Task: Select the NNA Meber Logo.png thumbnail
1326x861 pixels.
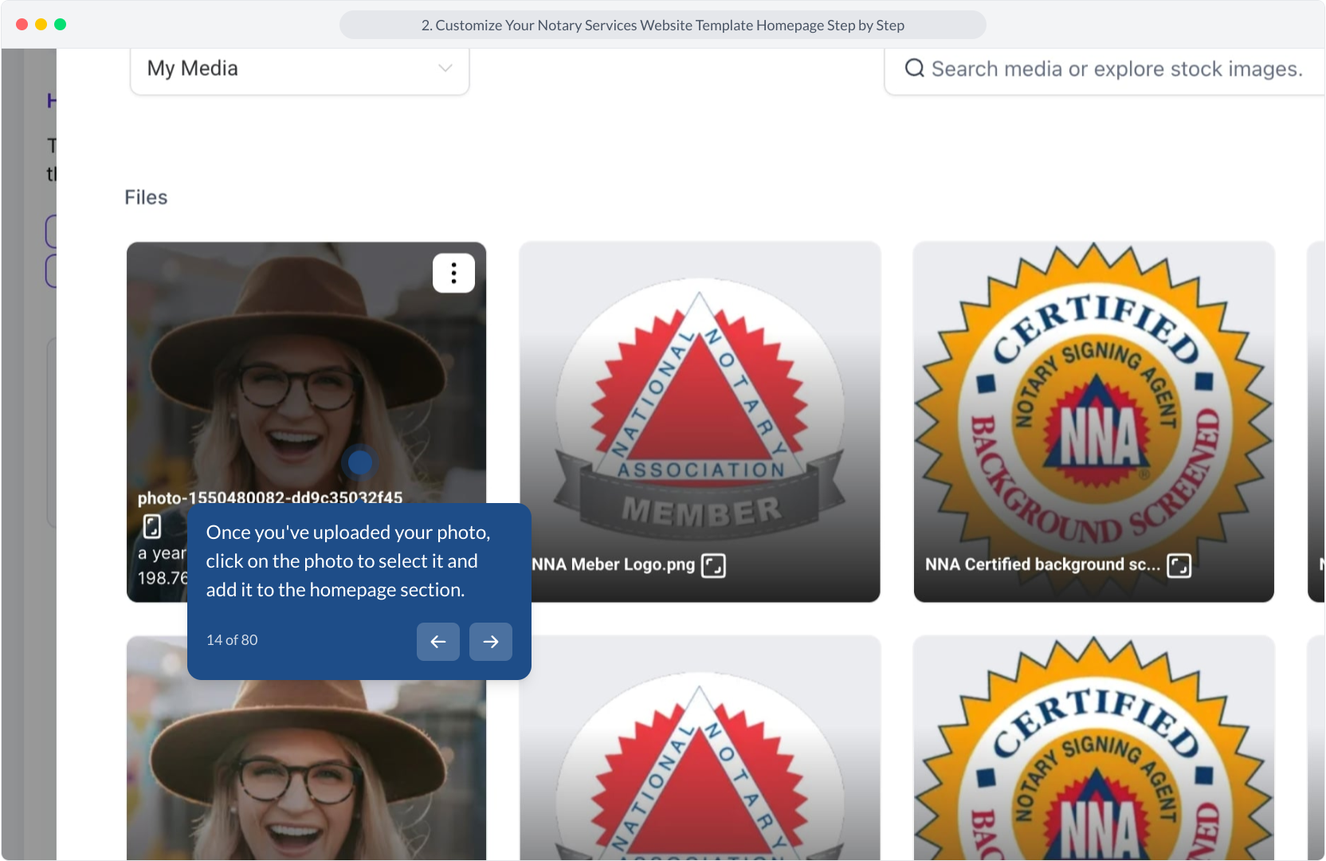Action: 700,422
